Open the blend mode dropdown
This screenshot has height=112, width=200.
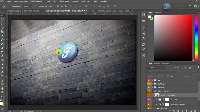pos(162,72)
